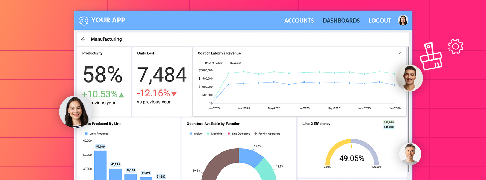
Task: Click the $45,303 value tag
Action: (389, 127)
